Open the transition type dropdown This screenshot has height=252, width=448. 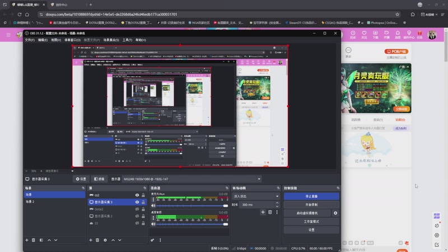pyautogui.click(x=256, y=197)
